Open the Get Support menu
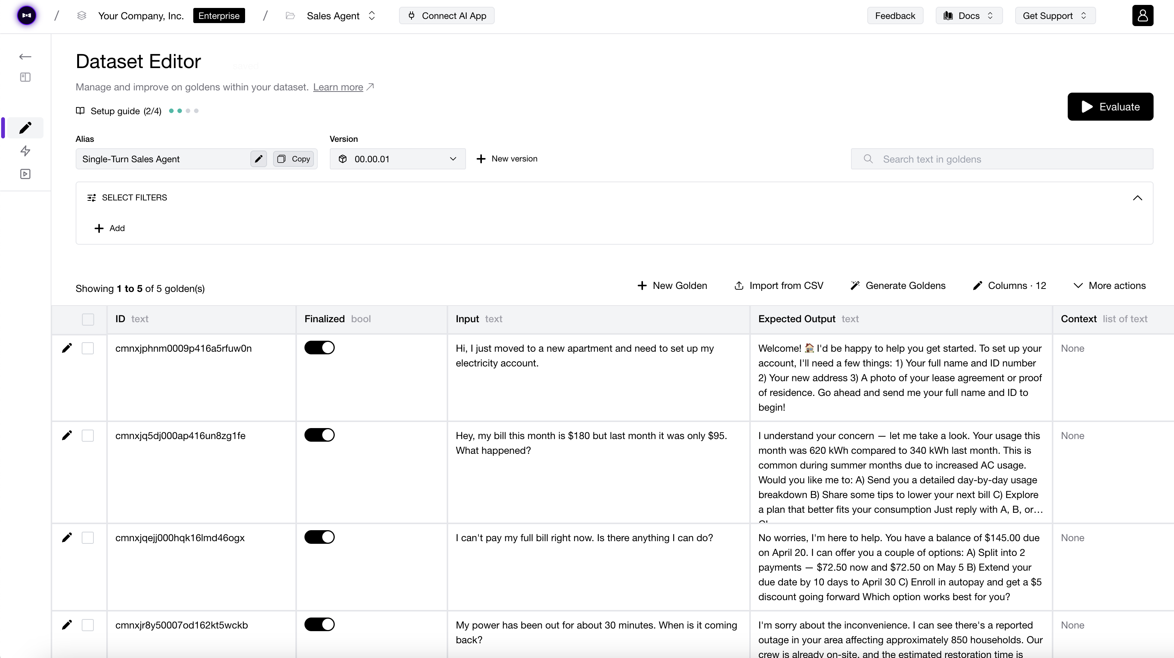This screenshot has height=658, width=1174. 1055,15
